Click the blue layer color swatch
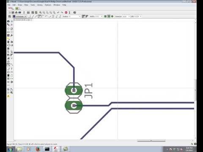The image size is (203, 152). click(x=14, y=16)
